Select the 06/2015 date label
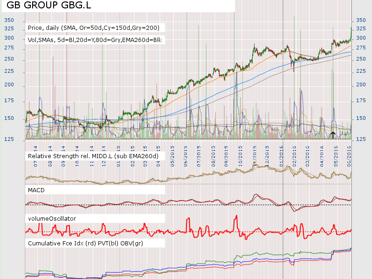 coord(186,156)
